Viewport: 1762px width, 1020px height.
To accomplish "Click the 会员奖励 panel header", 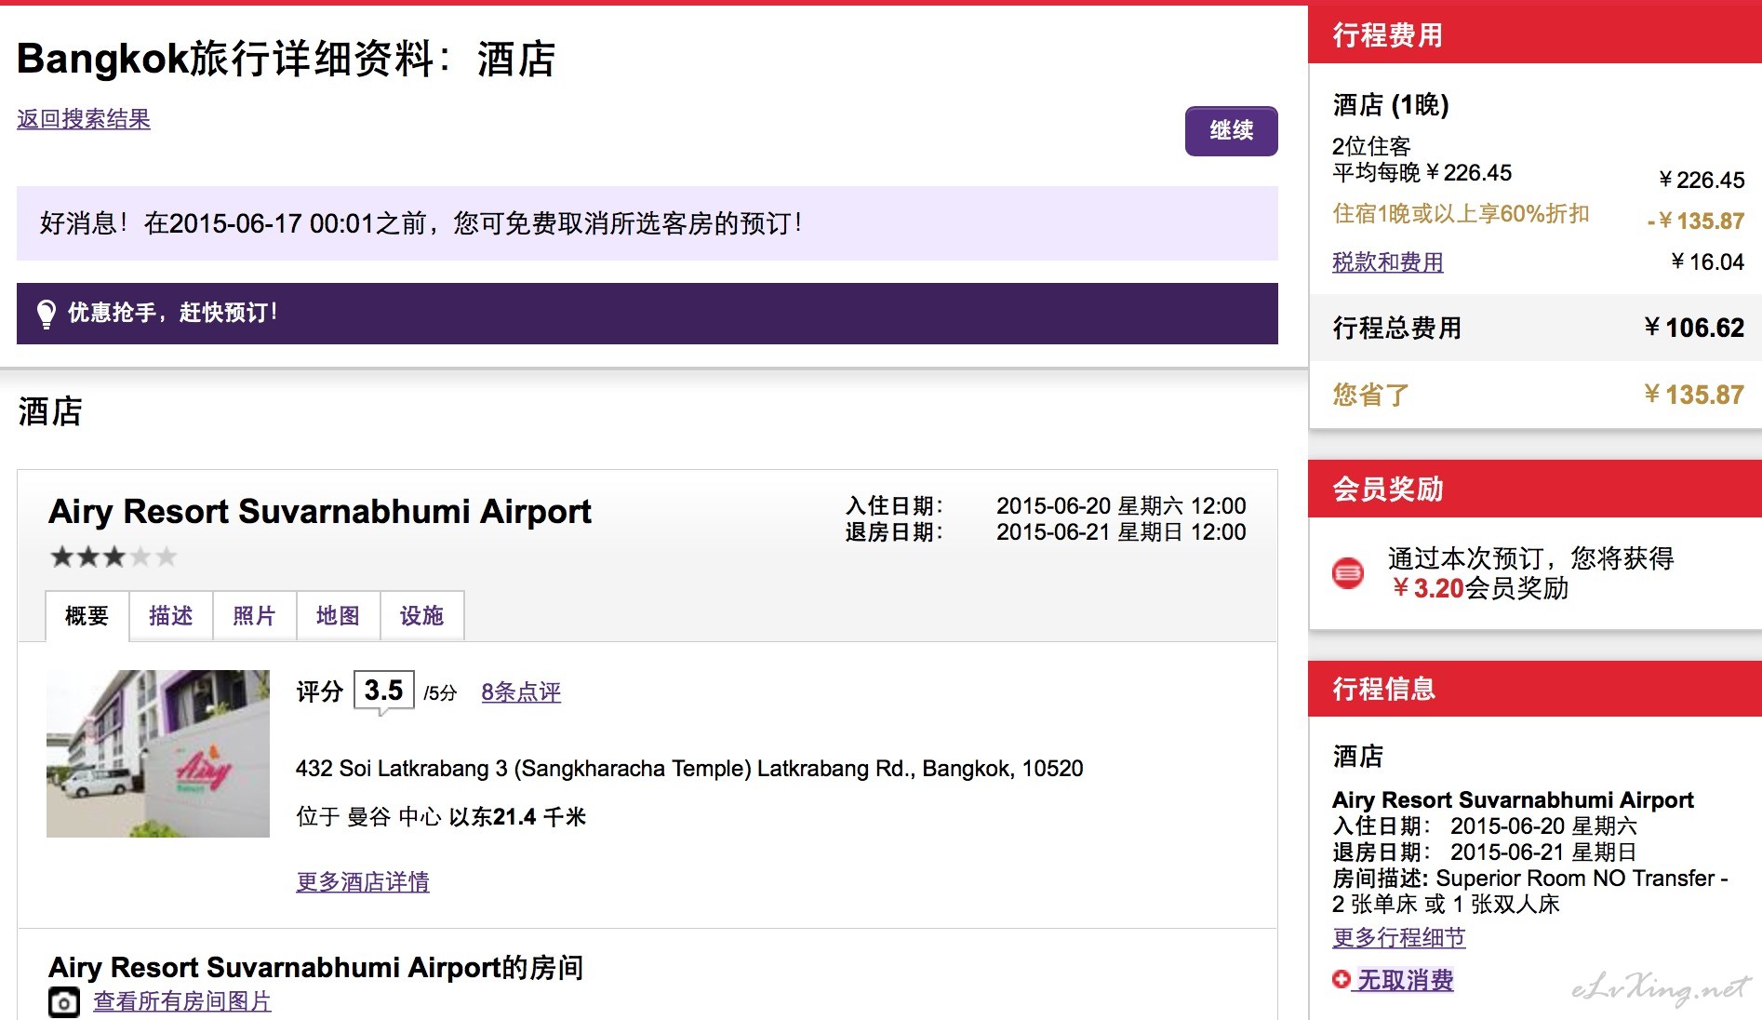I will point(1535,490).
